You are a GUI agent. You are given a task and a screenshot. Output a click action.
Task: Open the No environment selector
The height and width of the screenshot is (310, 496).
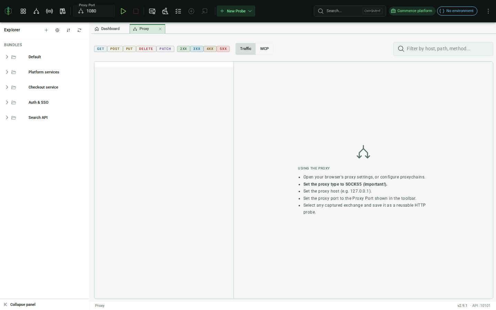coord(457,11)
